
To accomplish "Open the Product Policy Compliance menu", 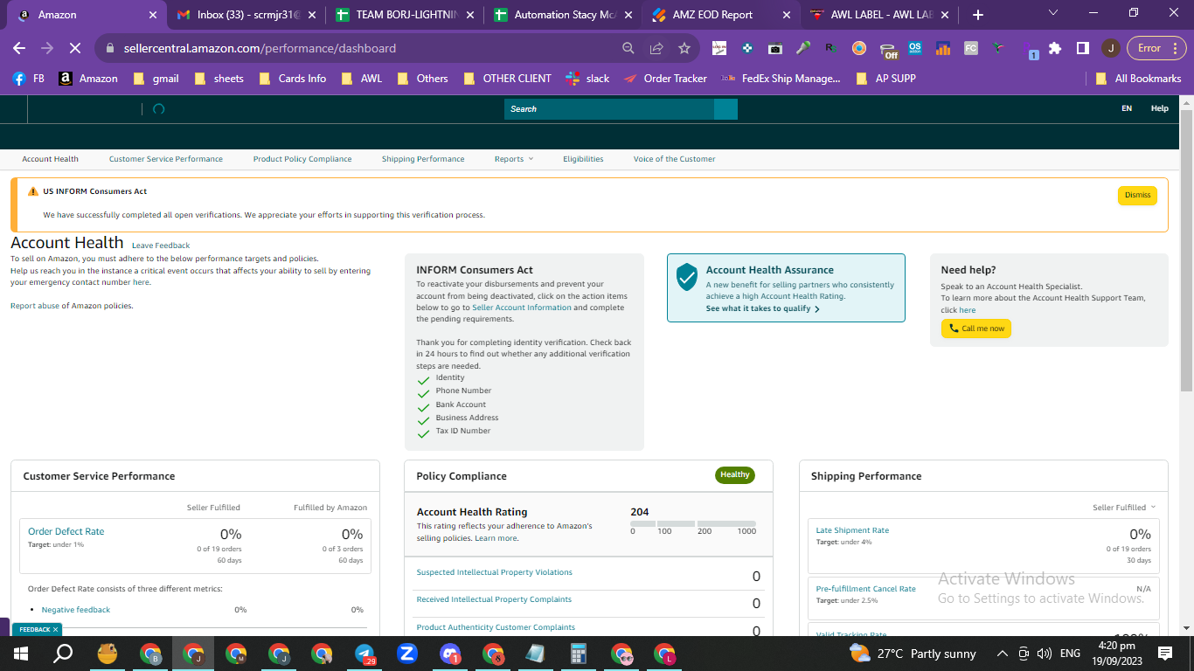I will [302, 159].
